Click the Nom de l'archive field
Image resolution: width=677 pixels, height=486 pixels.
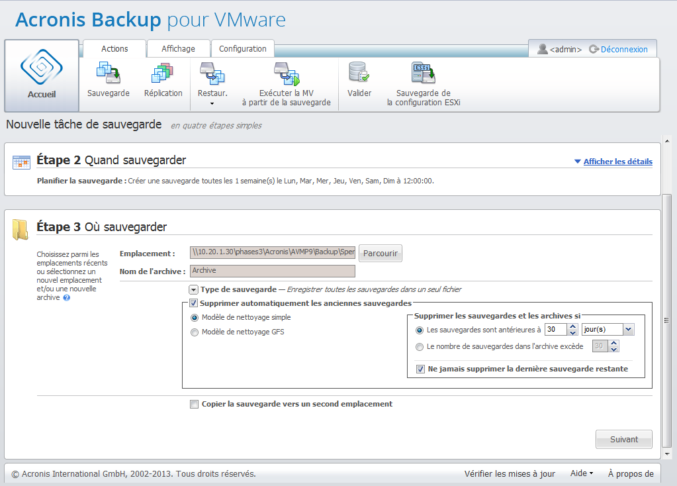[x=273, y=271]
